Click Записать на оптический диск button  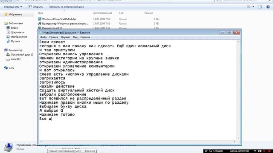coord(67,7)
